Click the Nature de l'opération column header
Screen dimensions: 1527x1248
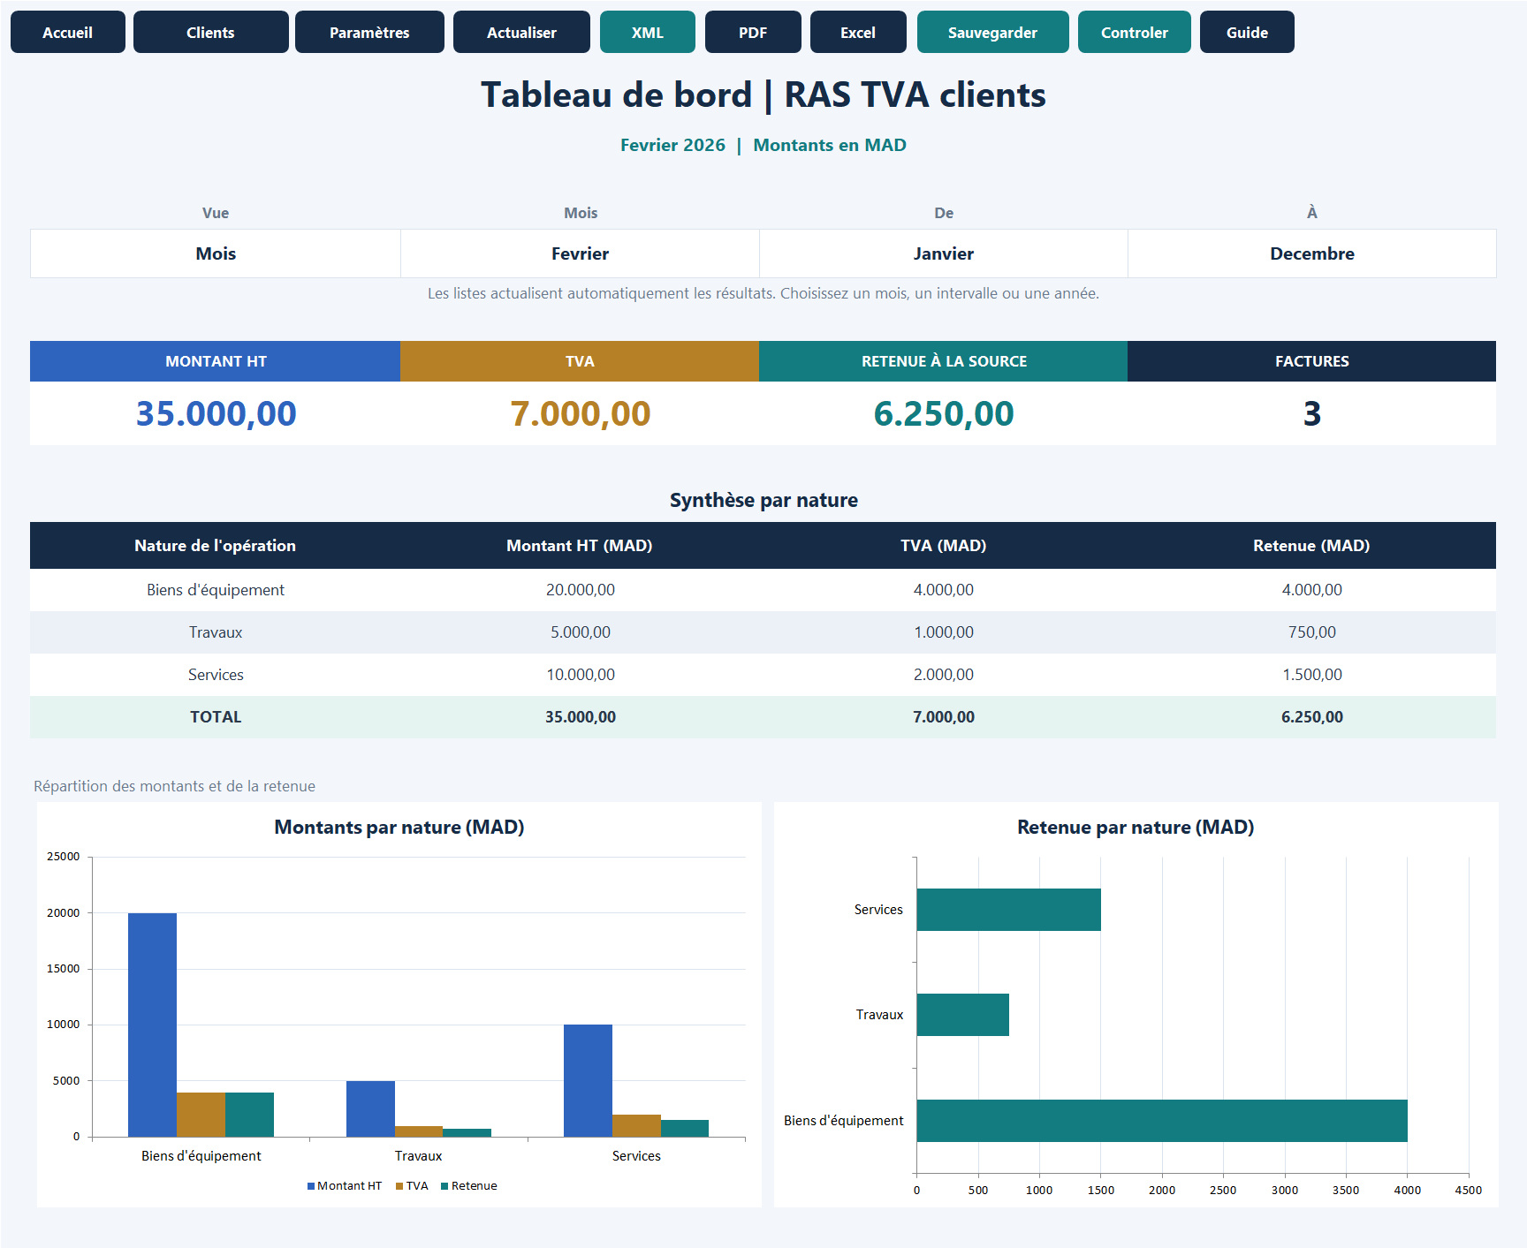216,546
